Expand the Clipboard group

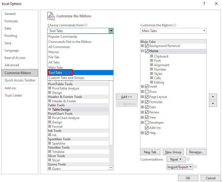tap(151, 56)
